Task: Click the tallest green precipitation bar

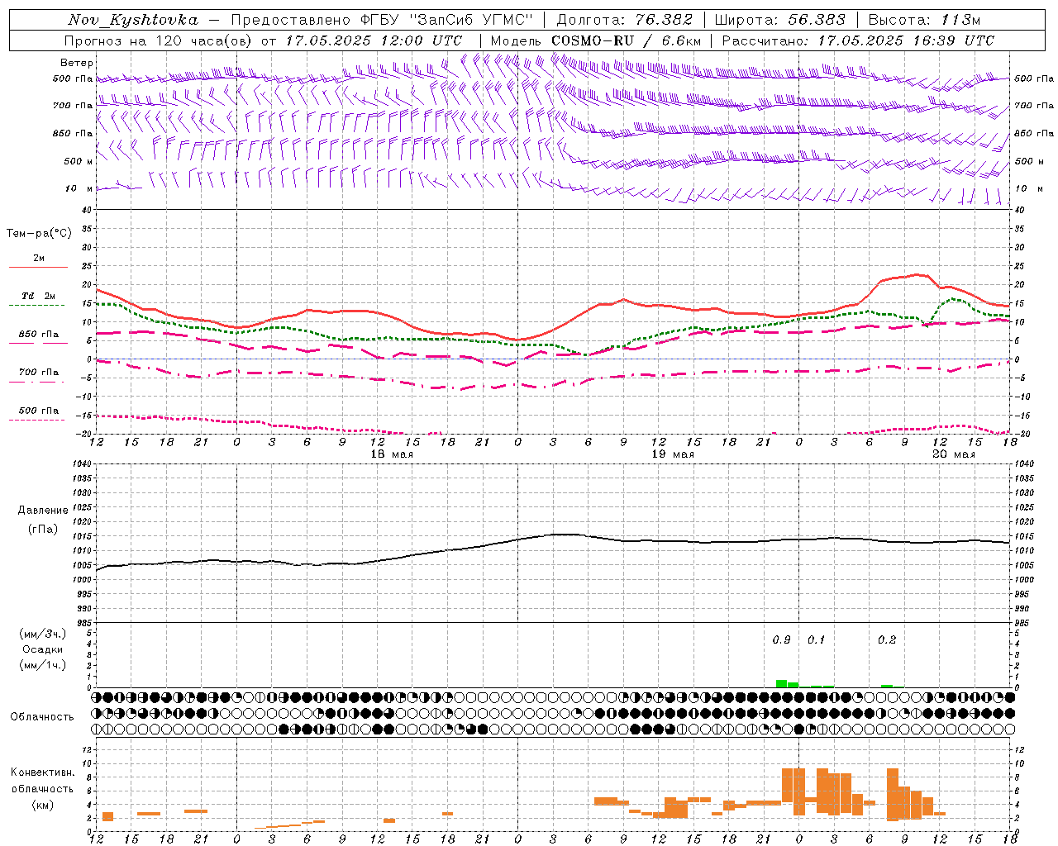Action: click(x=781, y=683)
